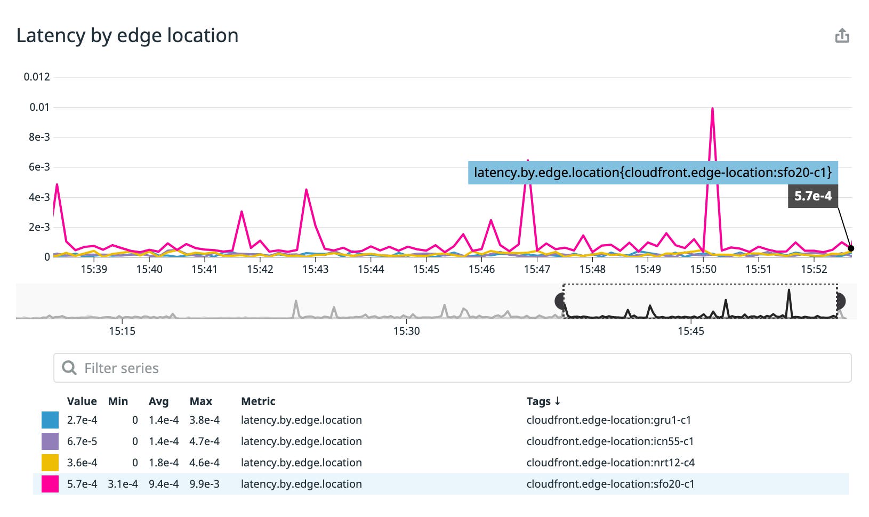The height and width of the screenshot is (517, 869).
Task: Click the sort arrow next to Tags
Action: point(558,401)
